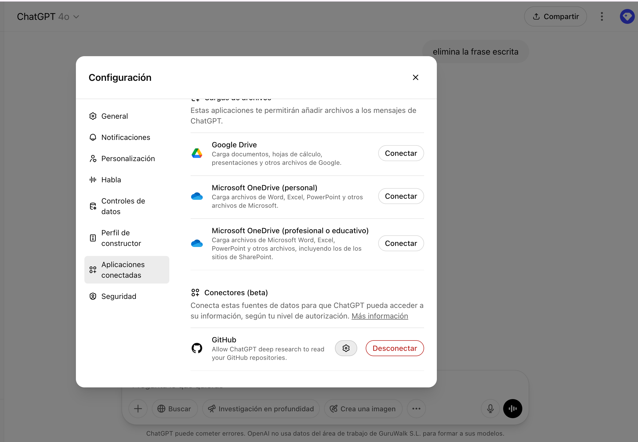Open the user profile avatar

627,17
